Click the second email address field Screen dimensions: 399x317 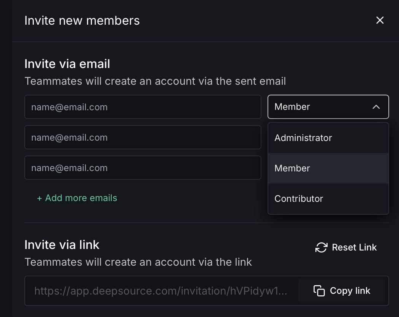(142, 138)
